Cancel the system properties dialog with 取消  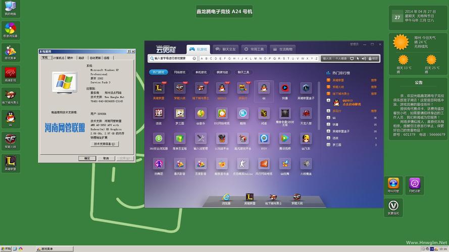[x=106, y=158]
